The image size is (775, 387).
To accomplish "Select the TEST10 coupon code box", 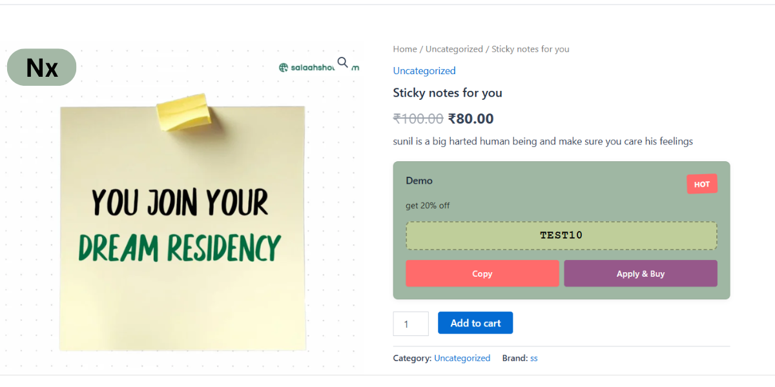I will (561, 235).
